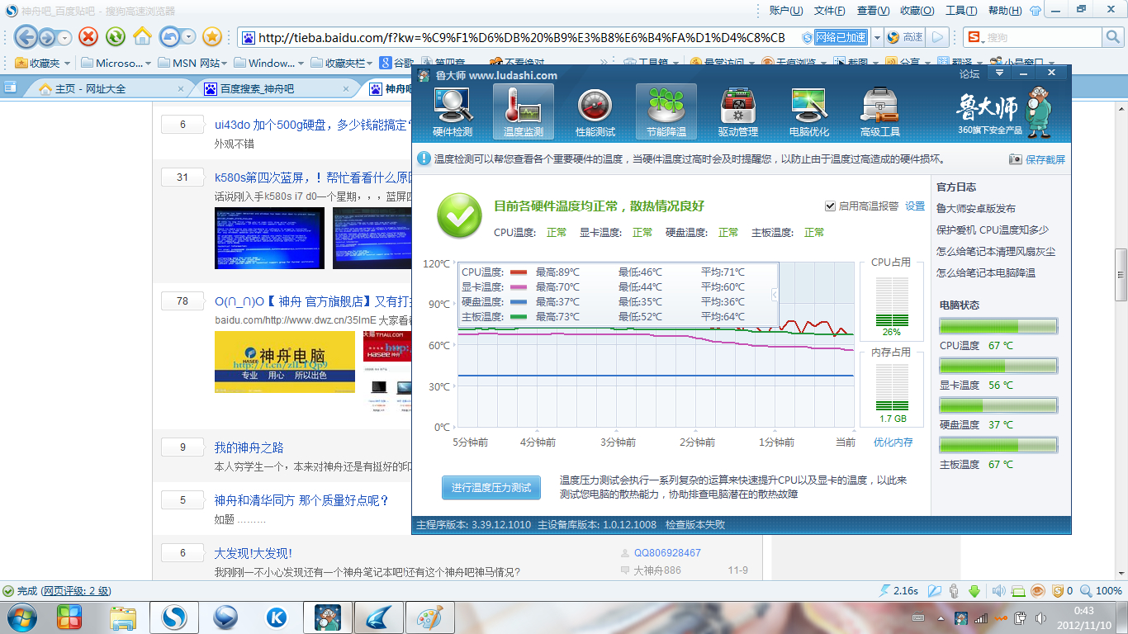Viewport: 1128px width, 634px height.
Task: Open Paint palette taskbar icon
Action: point(429,617)
